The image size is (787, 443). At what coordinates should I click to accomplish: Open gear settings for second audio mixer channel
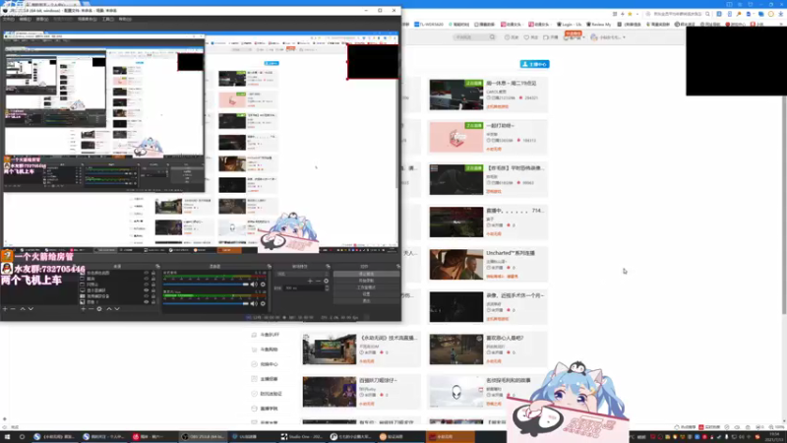coord(263,303)
